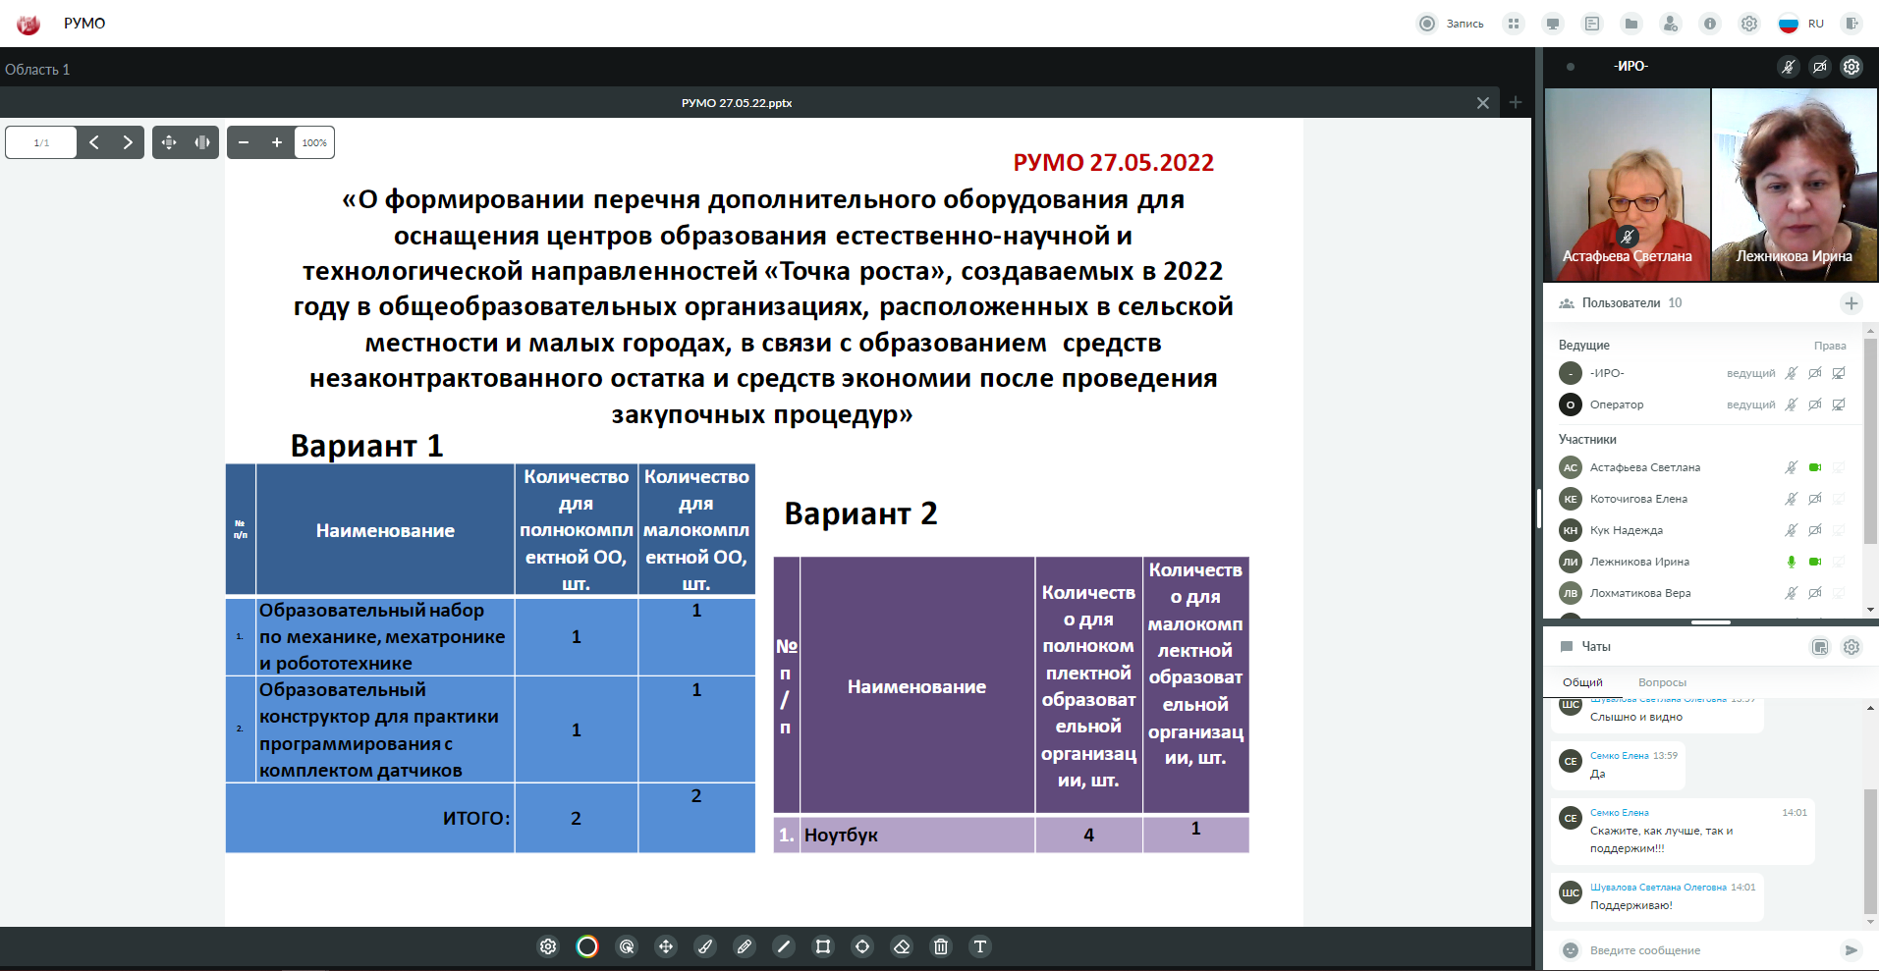Open the top bar settings gear
The width and height of the screenshot is (1879, 971).
coord(1749,24)
